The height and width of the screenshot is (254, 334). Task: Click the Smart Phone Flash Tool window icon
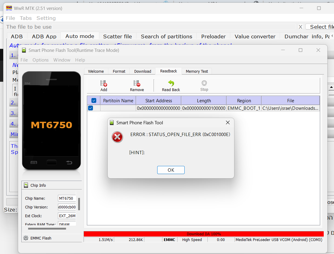click(x=24, y=50)
